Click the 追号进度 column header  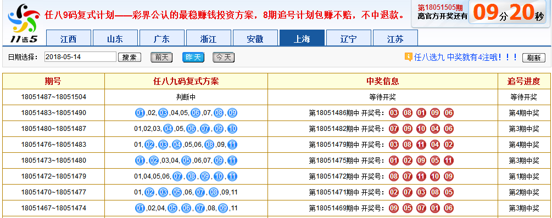click(523, 82)
